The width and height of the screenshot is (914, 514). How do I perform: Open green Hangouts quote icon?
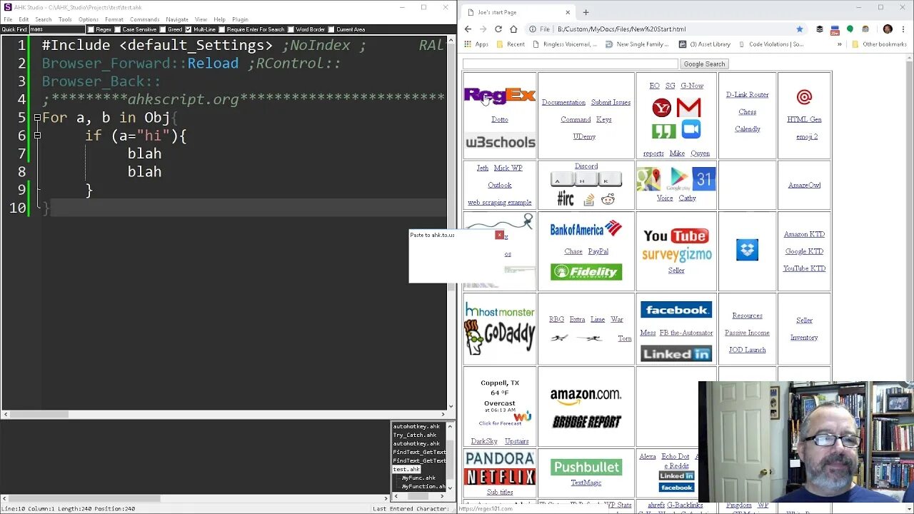point(663,131)
